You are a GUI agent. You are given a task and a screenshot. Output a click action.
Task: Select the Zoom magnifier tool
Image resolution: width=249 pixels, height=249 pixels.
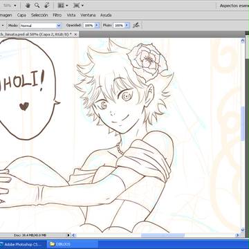tap(37, 6)
